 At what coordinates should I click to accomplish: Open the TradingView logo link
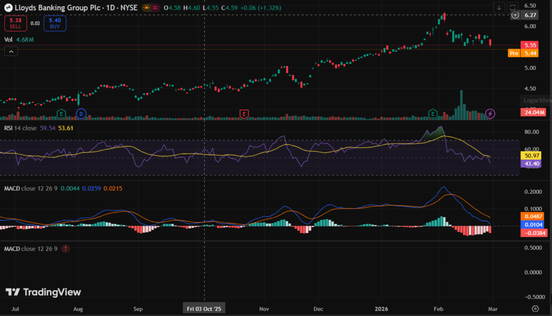tap(43, 292)
